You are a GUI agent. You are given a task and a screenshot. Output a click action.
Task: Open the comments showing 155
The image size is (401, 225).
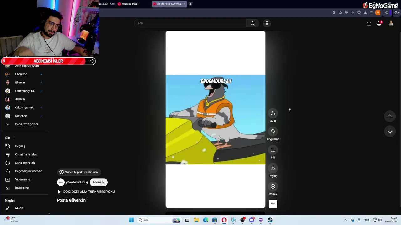273,150
